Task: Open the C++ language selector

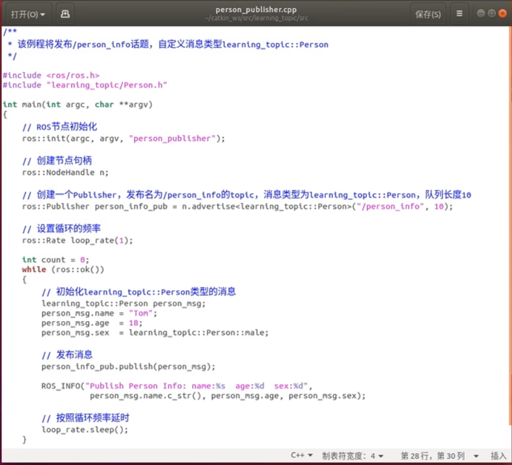Action: click(x=301, y=455)
